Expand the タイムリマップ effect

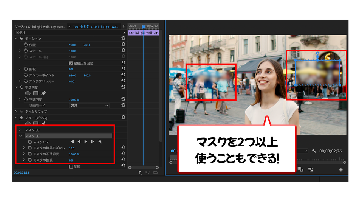pyautogui.click(x=16, y=112)
